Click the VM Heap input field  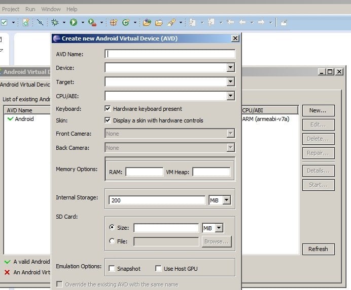pos(212,172)
